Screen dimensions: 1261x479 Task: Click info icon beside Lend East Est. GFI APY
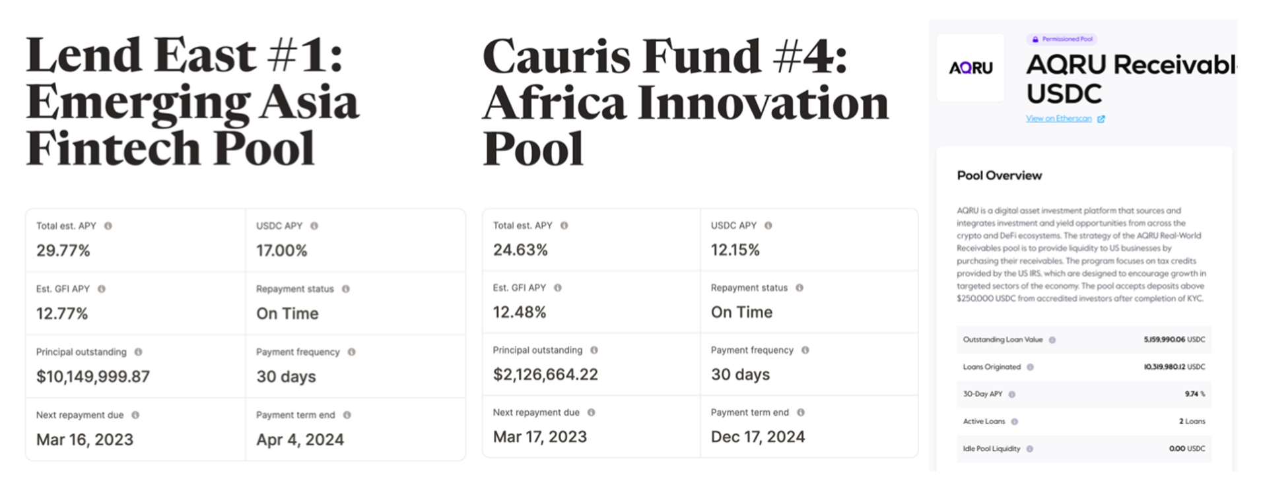pyautogui.click(x=102, y=289)
